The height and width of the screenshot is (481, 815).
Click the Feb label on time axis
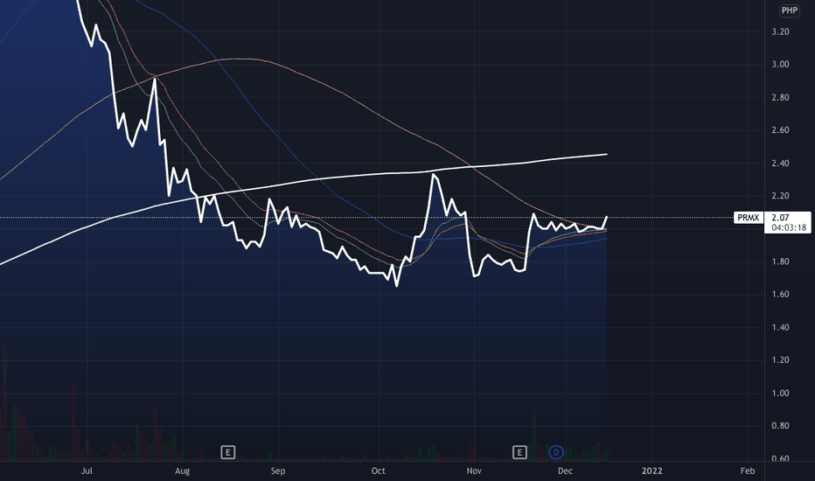(x=748, y=471)
